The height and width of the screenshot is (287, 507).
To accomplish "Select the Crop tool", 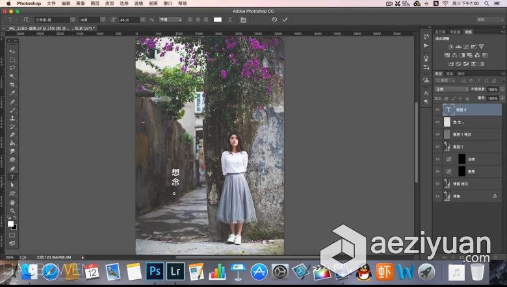I will tap(12, 84).
